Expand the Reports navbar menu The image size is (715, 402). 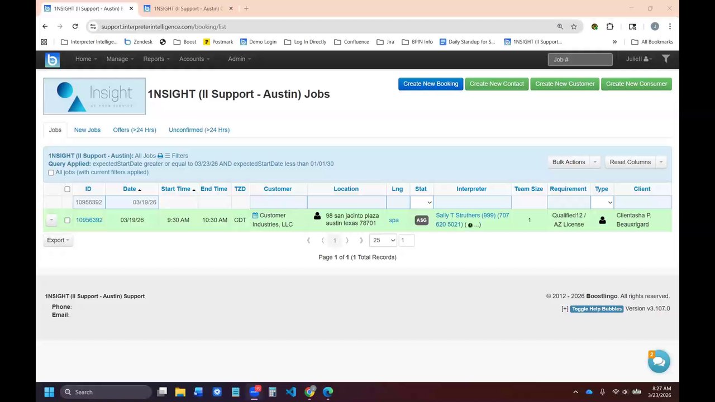[x=156, y=59]
